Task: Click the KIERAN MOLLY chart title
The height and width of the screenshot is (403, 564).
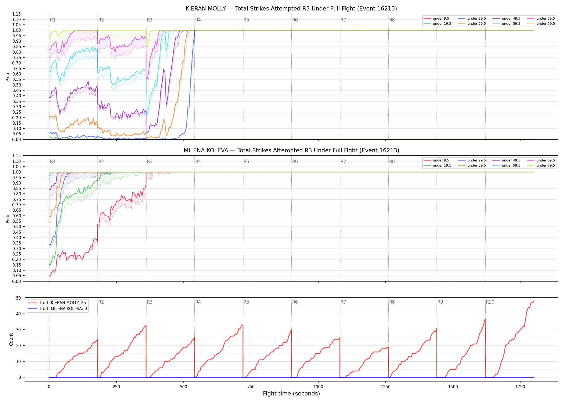Action: (x=291, y=9)
